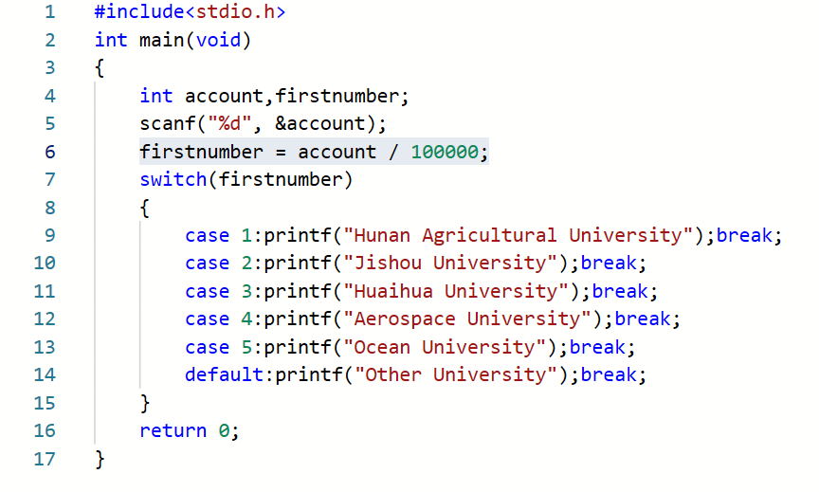Click line number 9 in the gutter
The image size is (819, 492).
tap(49, 235)
